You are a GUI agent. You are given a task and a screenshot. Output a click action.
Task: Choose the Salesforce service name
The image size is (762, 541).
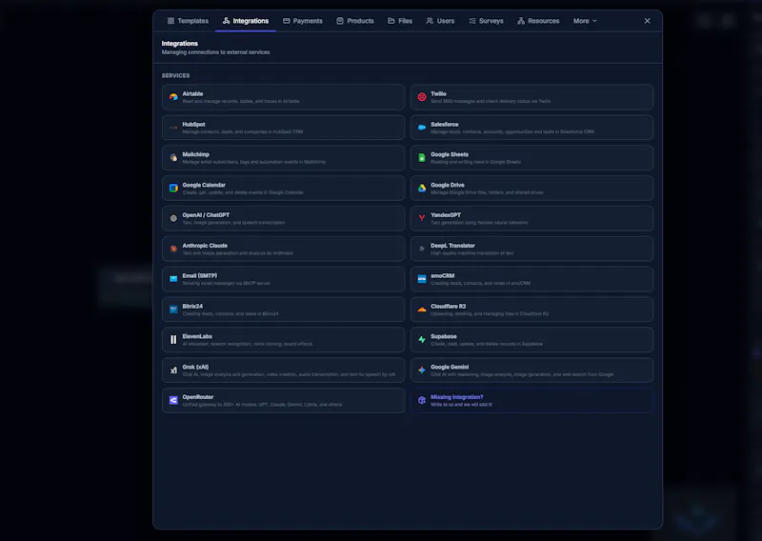point(445,125)
